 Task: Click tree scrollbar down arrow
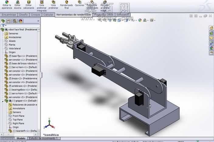click(x=39, y=131)
